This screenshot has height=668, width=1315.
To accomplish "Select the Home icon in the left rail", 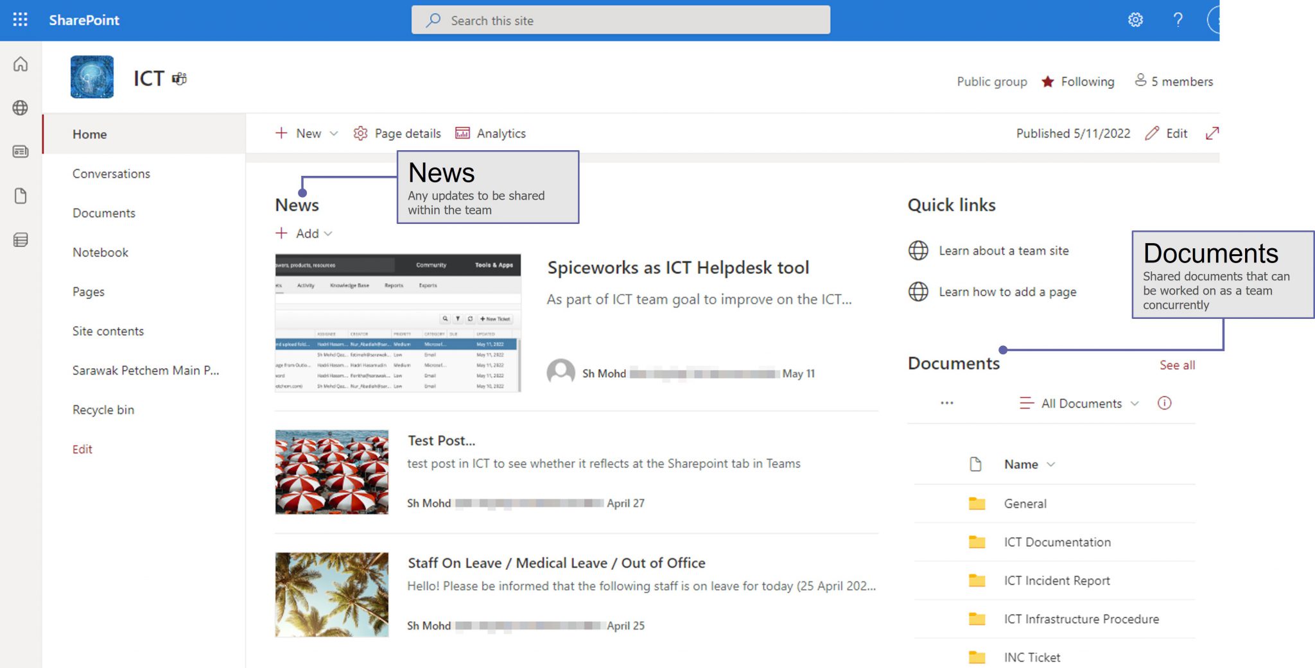I will (x=21, y=64).
